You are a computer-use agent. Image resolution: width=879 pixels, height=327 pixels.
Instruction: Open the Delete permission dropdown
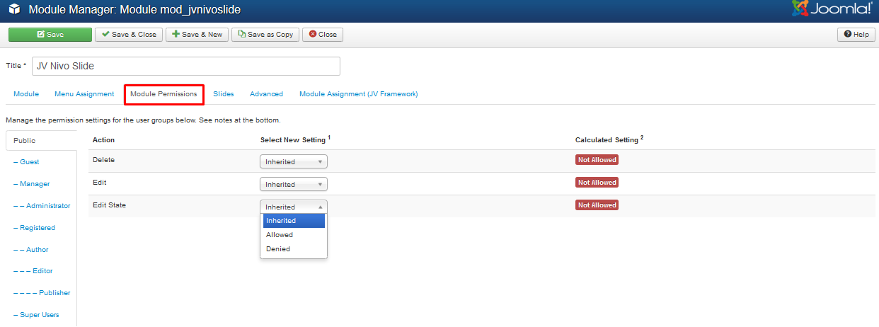coord(294,161)
